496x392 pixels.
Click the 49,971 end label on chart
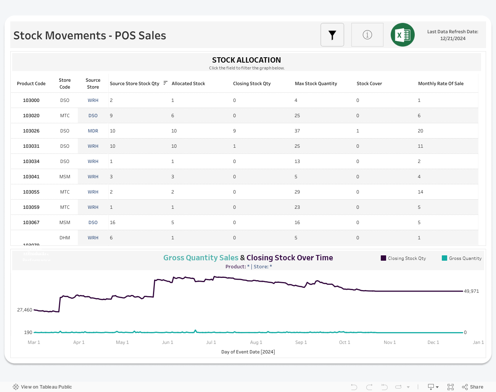(472, 291)
